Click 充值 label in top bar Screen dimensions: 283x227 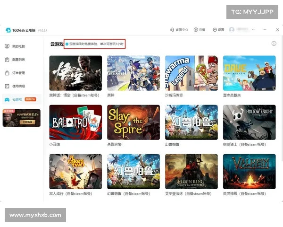click(202, 30)
